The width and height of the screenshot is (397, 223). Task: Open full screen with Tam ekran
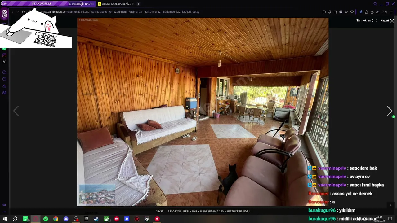click(366, 20)
